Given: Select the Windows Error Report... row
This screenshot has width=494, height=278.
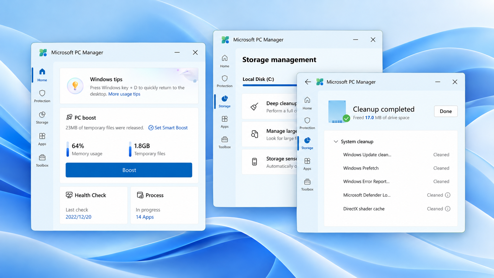Looking at the screenshot, I should (x=396, y=181).
